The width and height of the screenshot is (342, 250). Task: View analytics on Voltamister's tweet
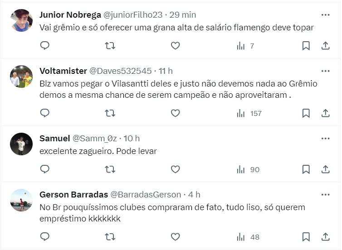coord(249,113)
